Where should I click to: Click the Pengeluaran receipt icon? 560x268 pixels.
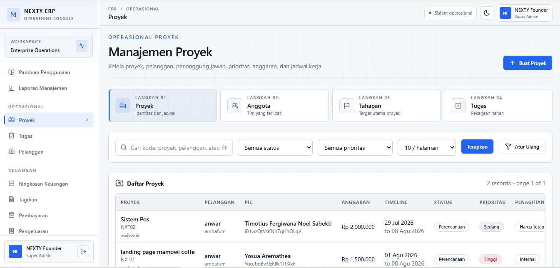pyautogui.click(x=12, y=231)
